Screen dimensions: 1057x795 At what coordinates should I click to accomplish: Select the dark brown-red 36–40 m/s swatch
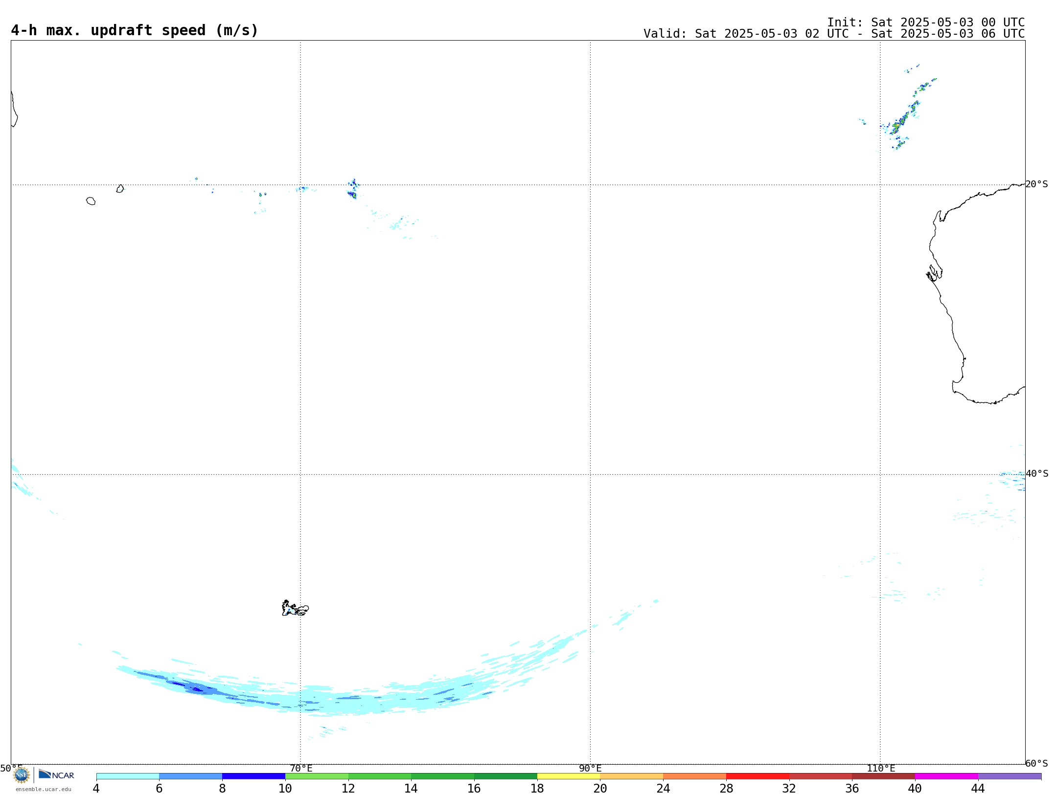click(884, 776)
